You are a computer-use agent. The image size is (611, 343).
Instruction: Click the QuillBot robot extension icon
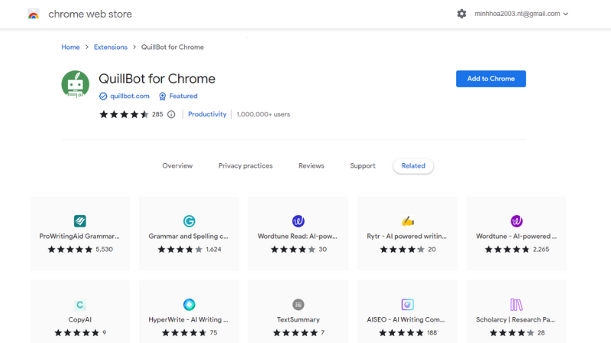pyautogui.click(x=75, y=85)
